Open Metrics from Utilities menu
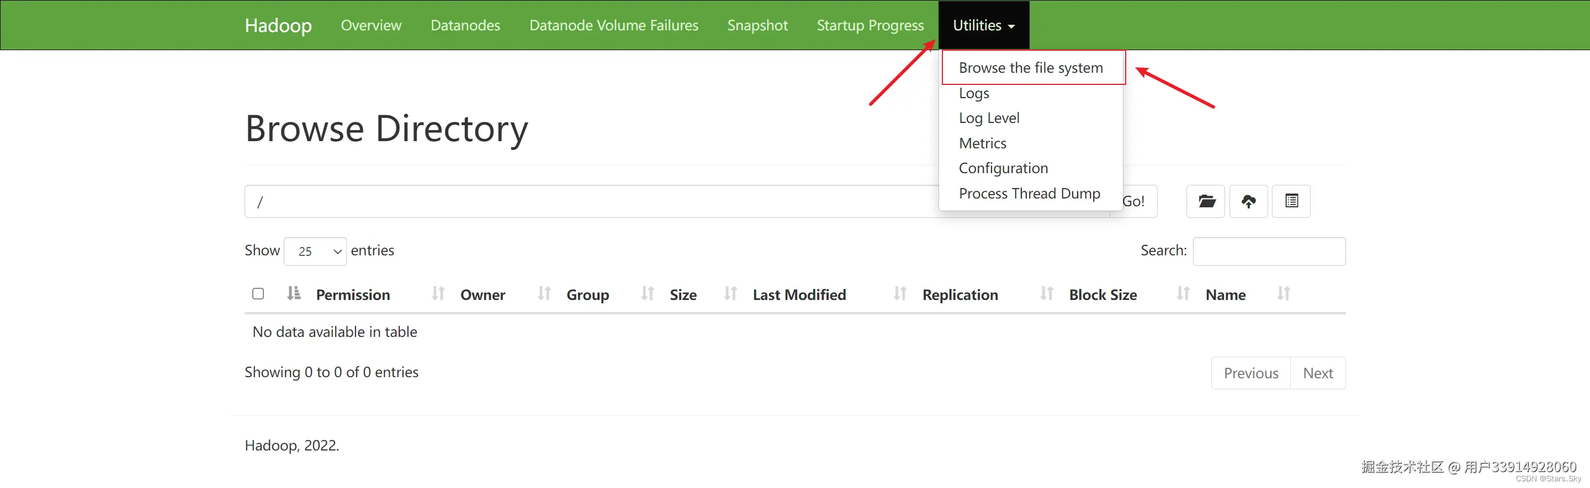This screenshot has width=1590, height=488. [x=983, y=143]
